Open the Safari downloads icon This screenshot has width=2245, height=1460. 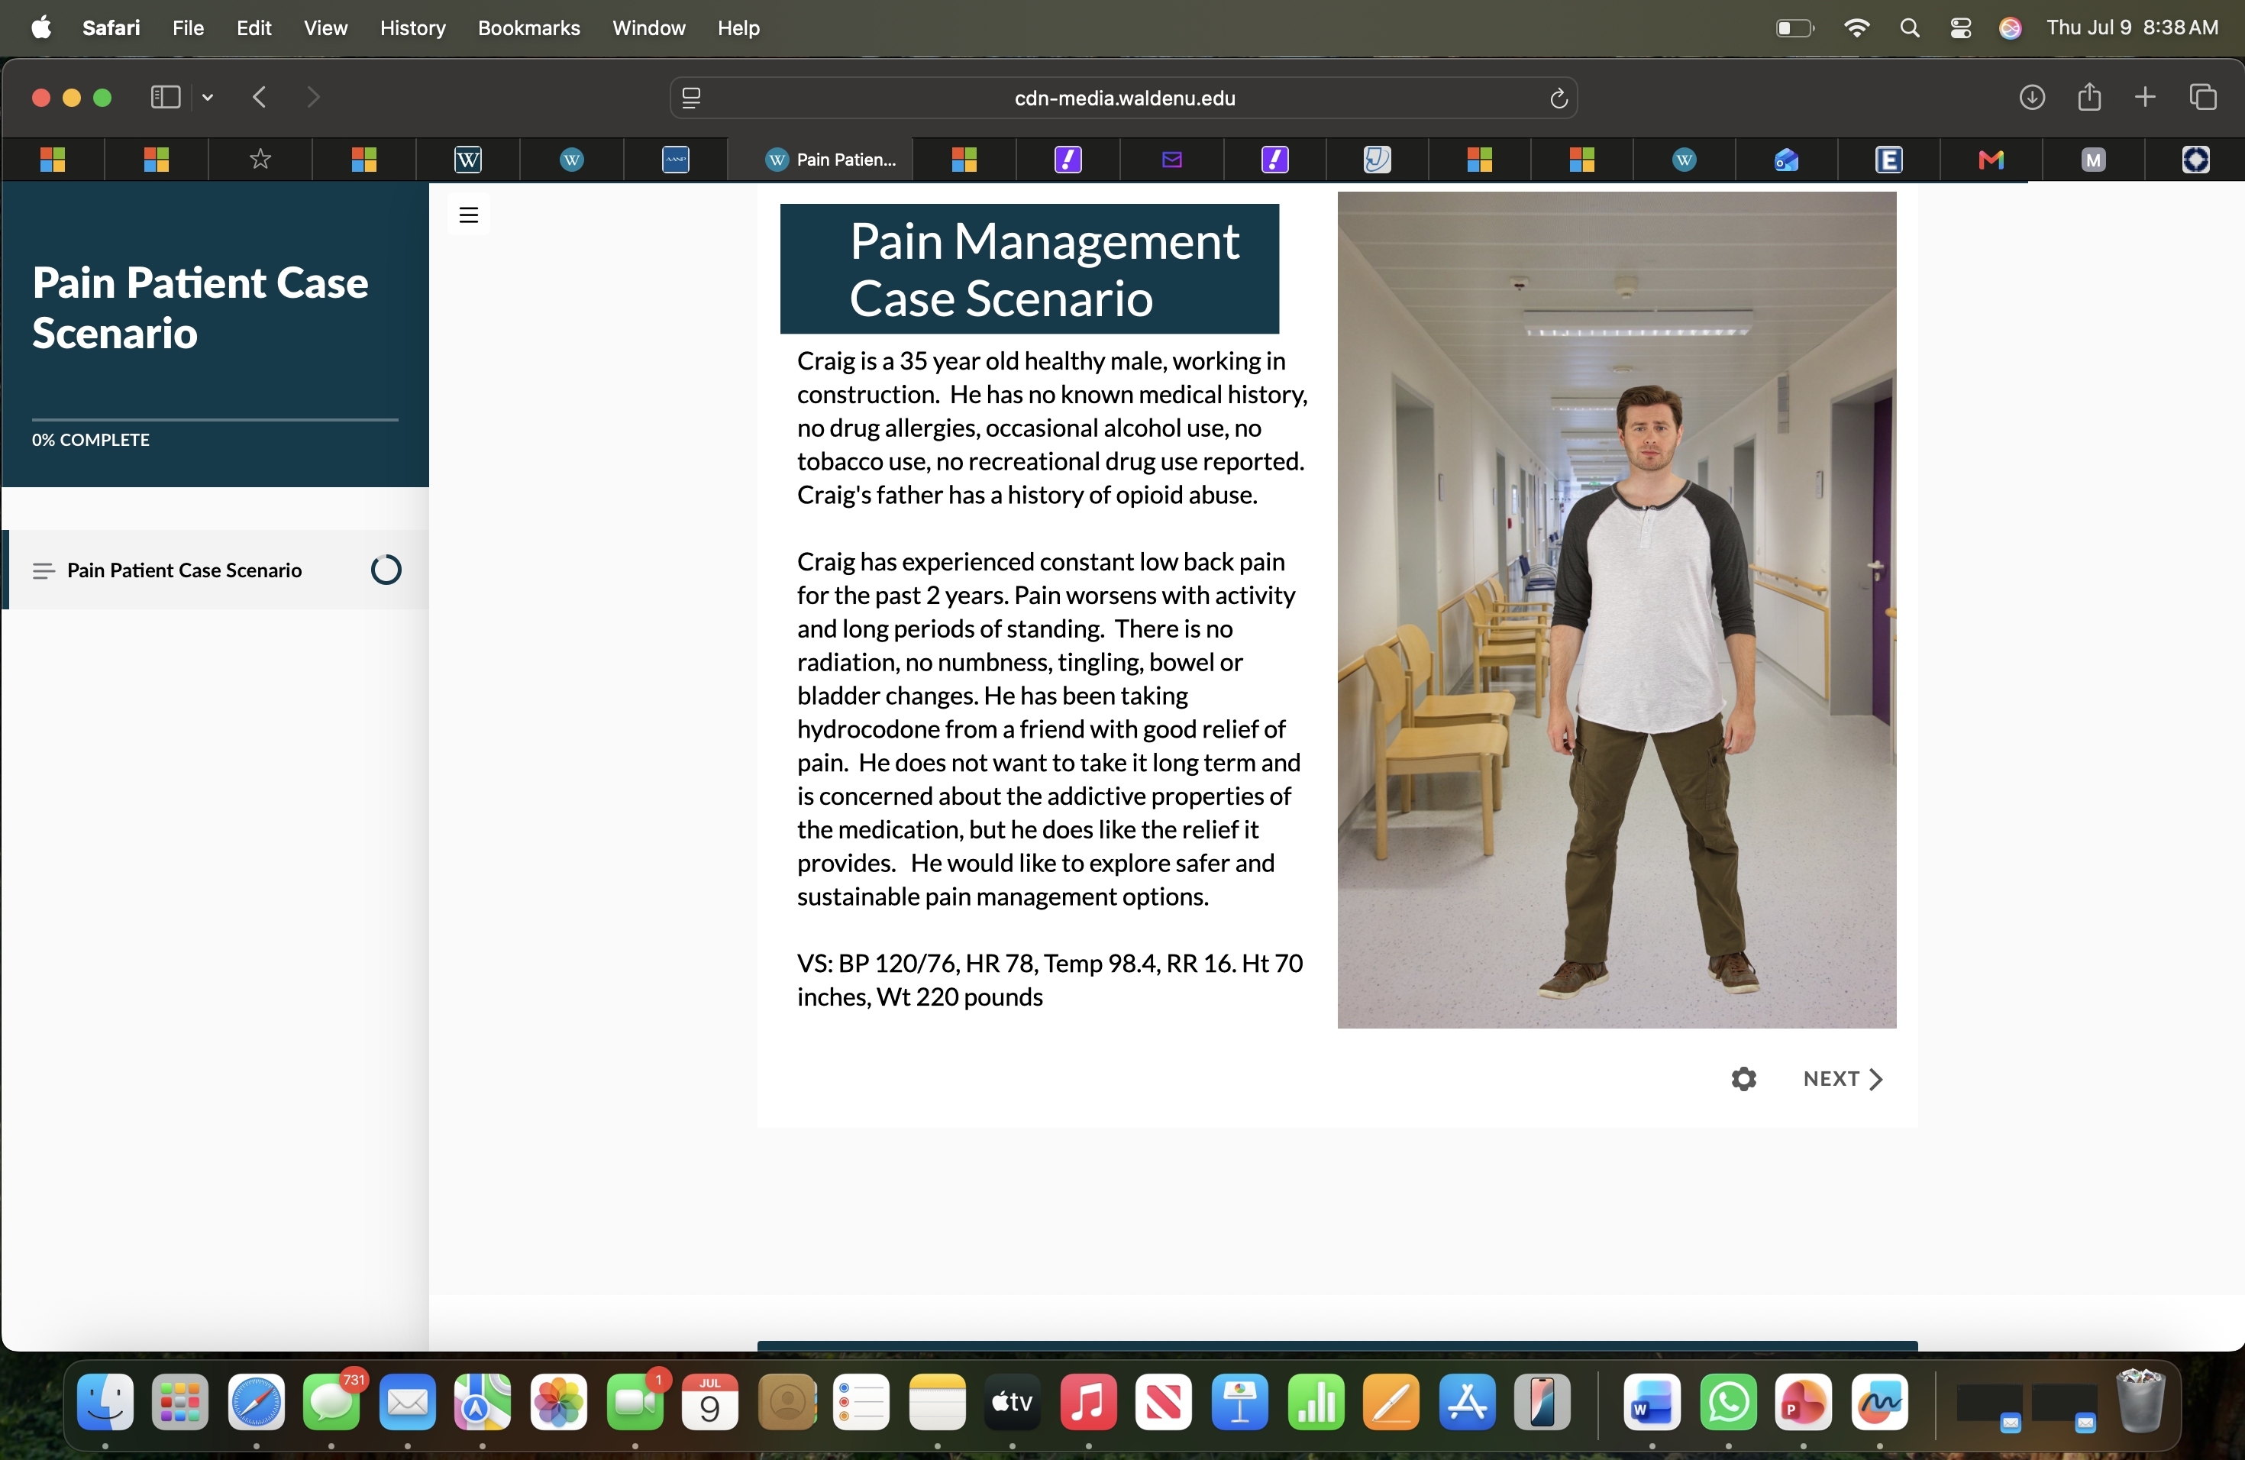[x=2032, y=97]
